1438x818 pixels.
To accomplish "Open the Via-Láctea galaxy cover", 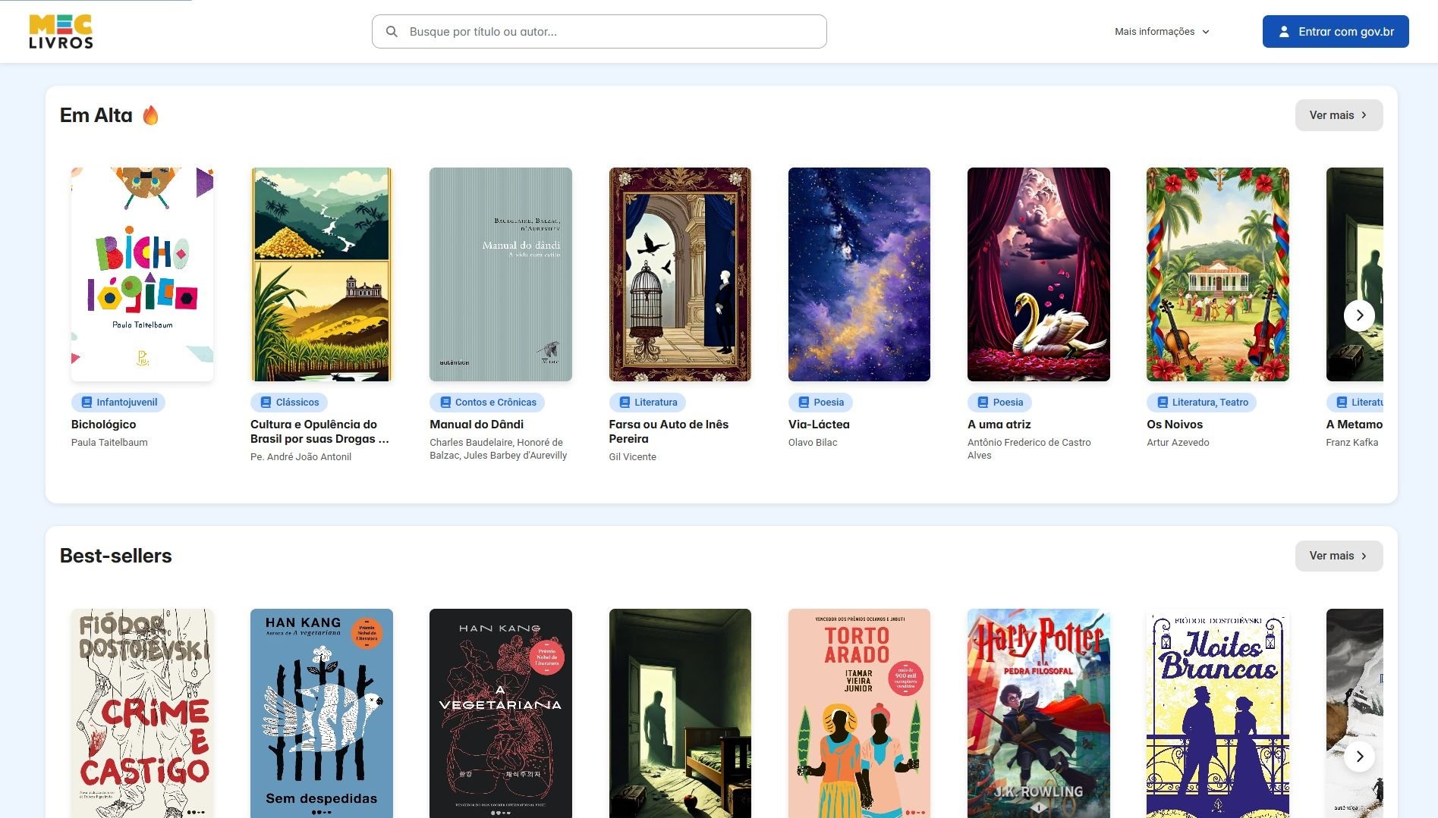I will (x=859, y=274).
